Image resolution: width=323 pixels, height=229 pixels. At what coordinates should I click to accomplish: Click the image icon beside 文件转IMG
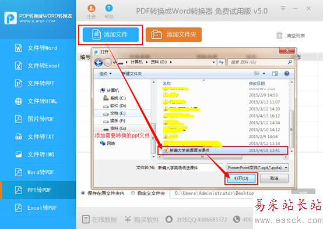(x=19, y=155)
